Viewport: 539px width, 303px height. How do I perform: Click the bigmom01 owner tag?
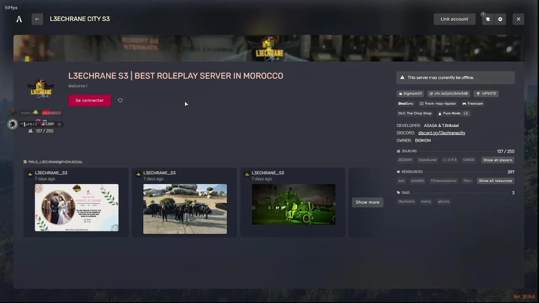pos(410,93)
